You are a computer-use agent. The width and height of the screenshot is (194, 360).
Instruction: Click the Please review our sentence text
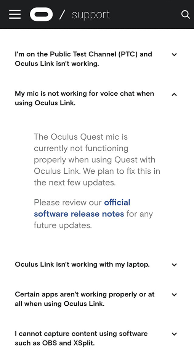(x=93, y=214)
